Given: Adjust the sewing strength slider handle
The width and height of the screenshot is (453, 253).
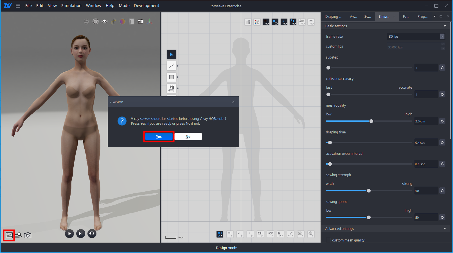Looking at the screenshot, I should coord(369,191).
